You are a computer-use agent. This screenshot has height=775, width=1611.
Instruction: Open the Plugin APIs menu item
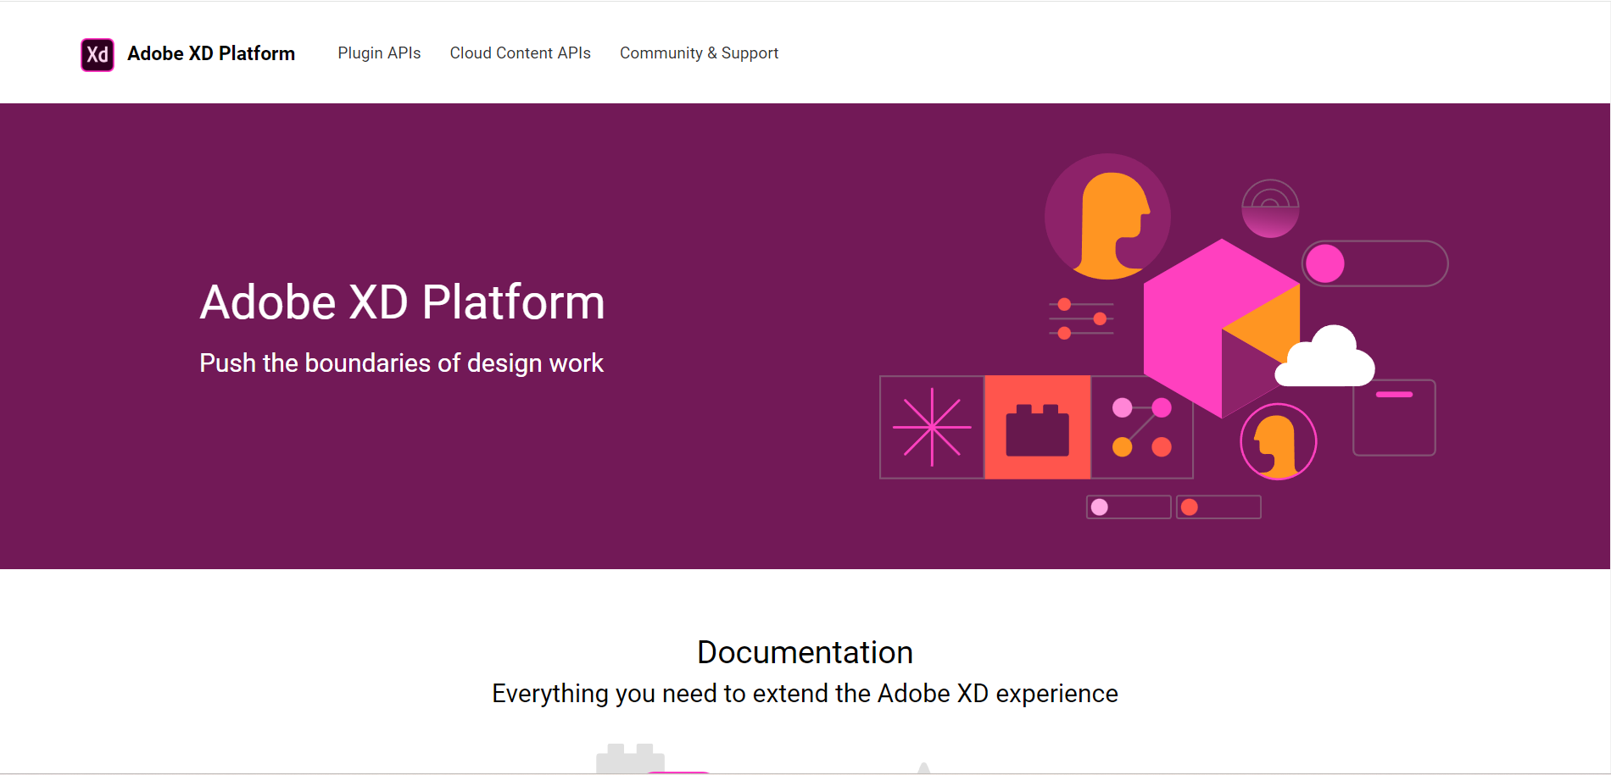click(379, 53)
